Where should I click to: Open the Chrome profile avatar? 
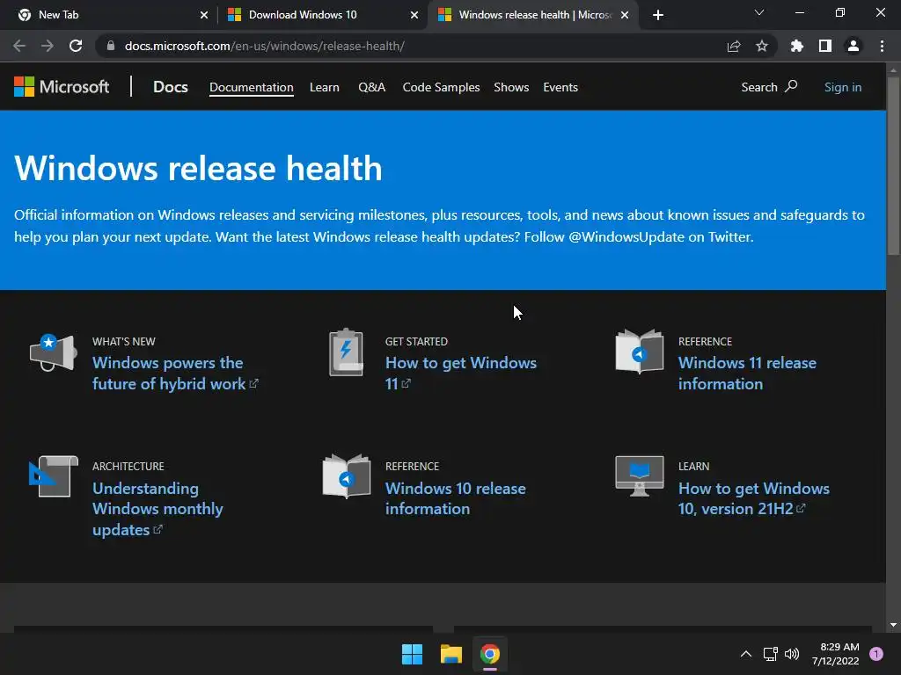853,46
